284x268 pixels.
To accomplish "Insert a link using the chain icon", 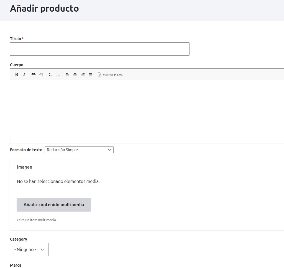I will click(x=34, y=74).
